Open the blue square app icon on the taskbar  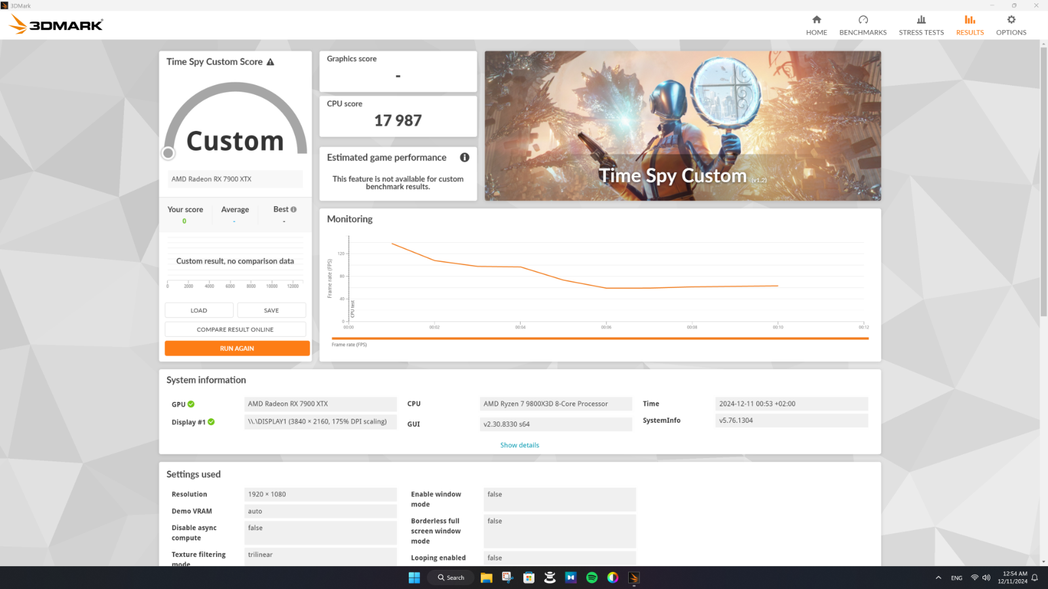(571, 577)
